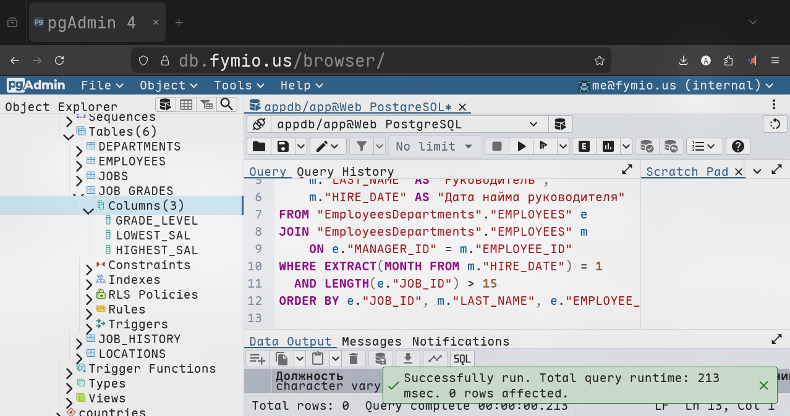Select the LOWEST_SAL column in the tree
The width and height of the screenshot is (790, 416).
point(153,235)
